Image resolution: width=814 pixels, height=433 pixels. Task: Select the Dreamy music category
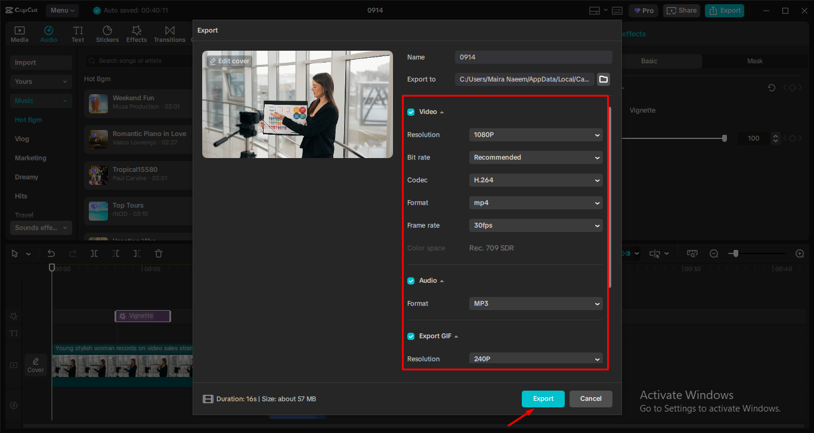pos(26,177)
